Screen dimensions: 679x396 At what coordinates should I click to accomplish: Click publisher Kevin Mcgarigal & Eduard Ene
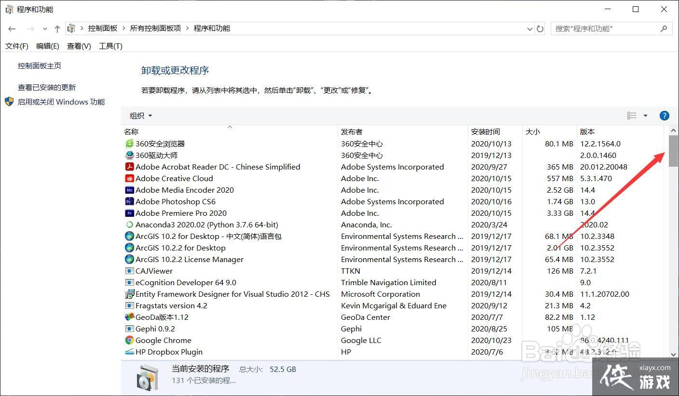(394, 305)
